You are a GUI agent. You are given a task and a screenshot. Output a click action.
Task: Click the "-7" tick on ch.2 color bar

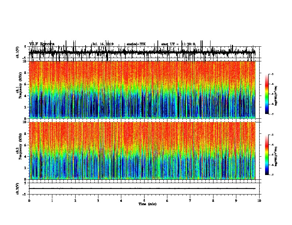[272, 175]
